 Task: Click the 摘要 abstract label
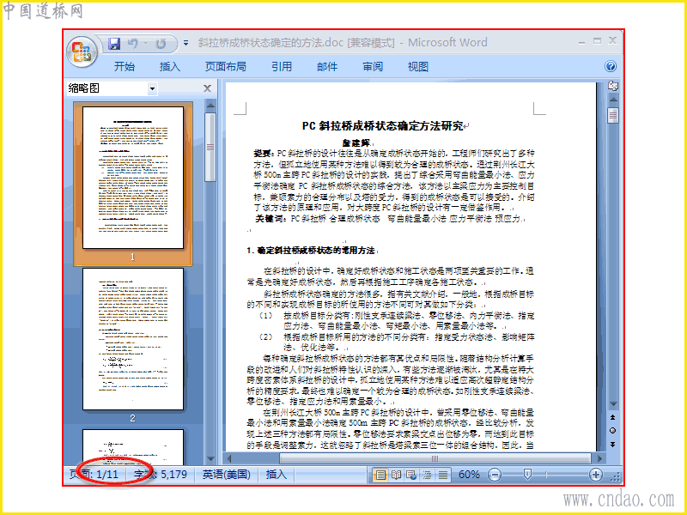[x=264, y=154]
